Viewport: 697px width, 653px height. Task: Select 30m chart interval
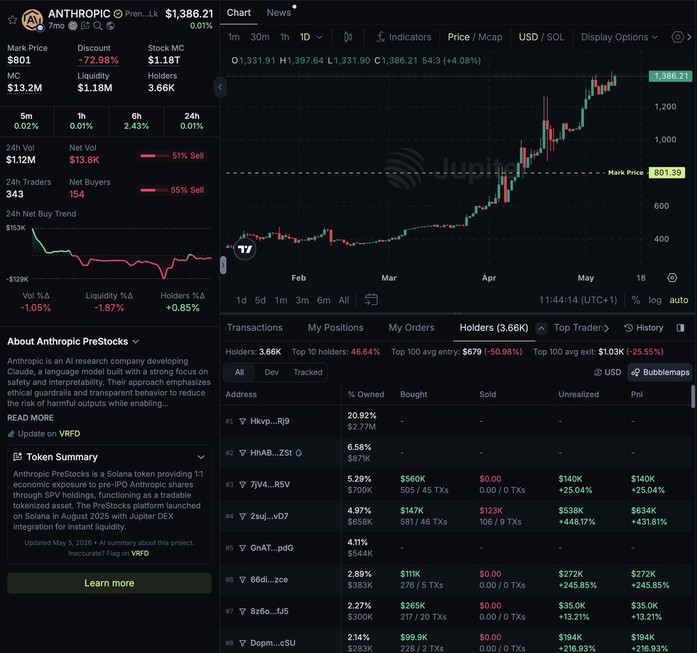[260, 37]
